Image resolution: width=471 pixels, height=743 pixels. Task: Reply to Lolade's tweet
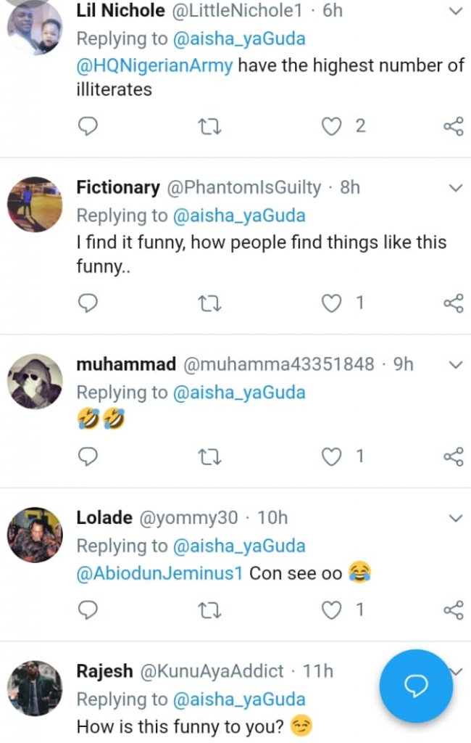[x=88, y=611]
